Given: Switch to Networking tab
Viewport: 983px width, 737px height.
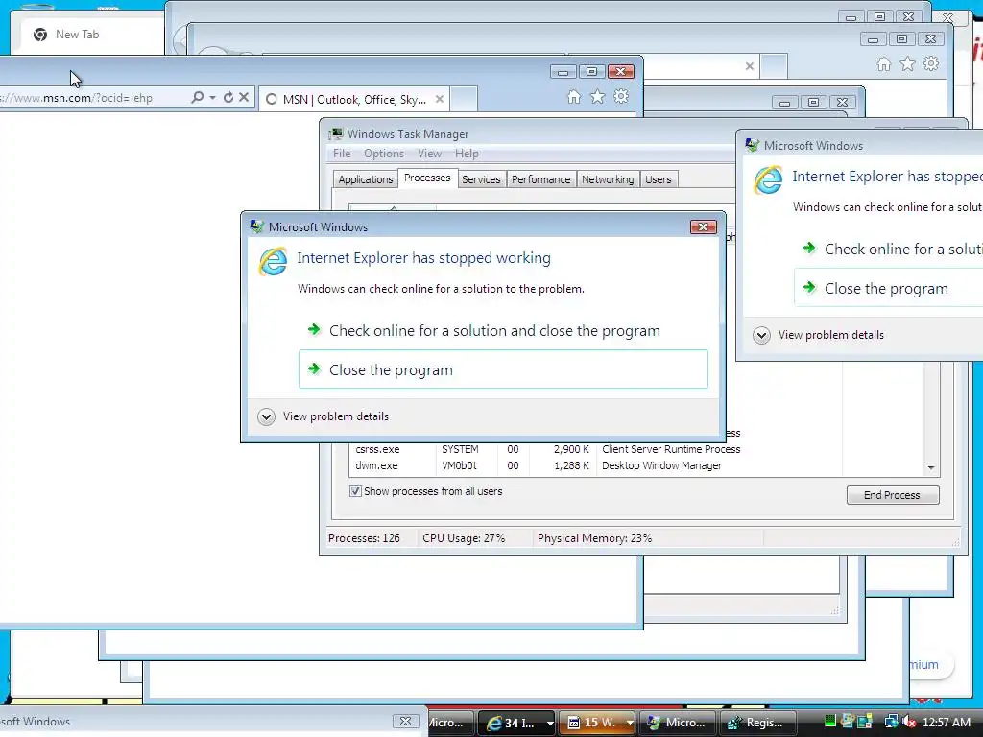Looking at the screenshot, I should (x=608, y=179).
